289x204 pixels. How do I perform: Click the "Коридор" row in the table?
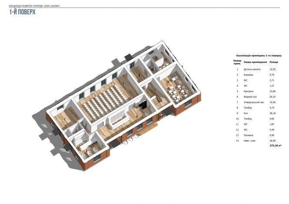[249, 75]
